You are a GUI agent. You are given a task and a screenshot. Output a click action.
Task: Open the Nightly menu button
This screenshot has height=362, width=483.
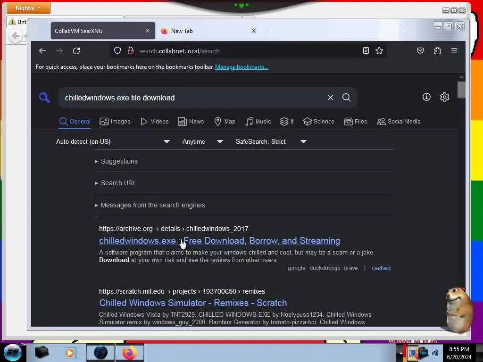click(x=28, y=8)
